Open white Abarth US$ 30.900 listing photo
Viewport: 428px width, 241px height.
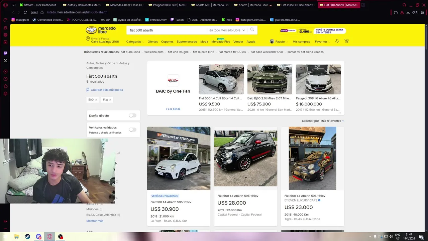(x=179, y=158)
